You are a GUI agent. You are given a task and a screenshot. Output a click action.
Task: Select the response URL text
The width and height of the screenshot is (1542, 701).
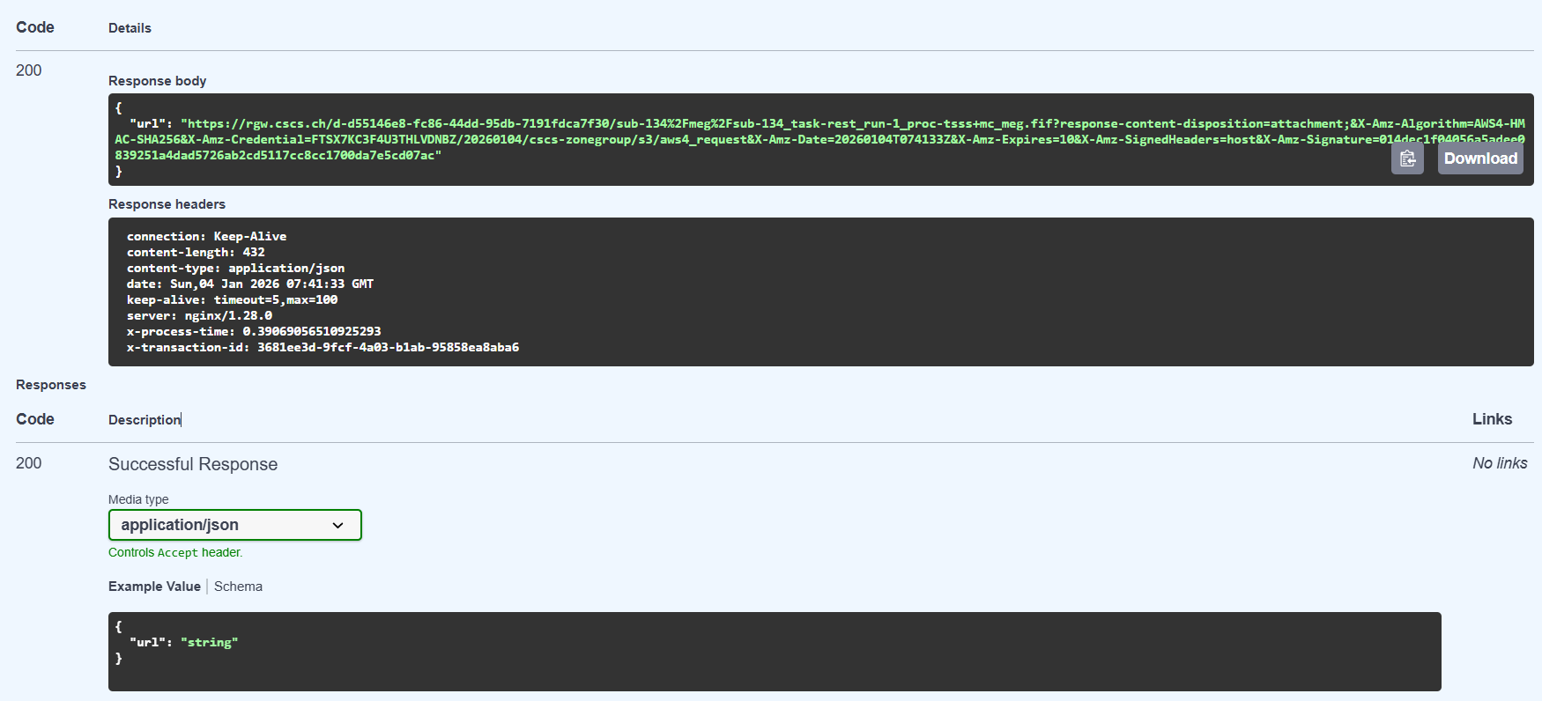[x=819, y=139]
